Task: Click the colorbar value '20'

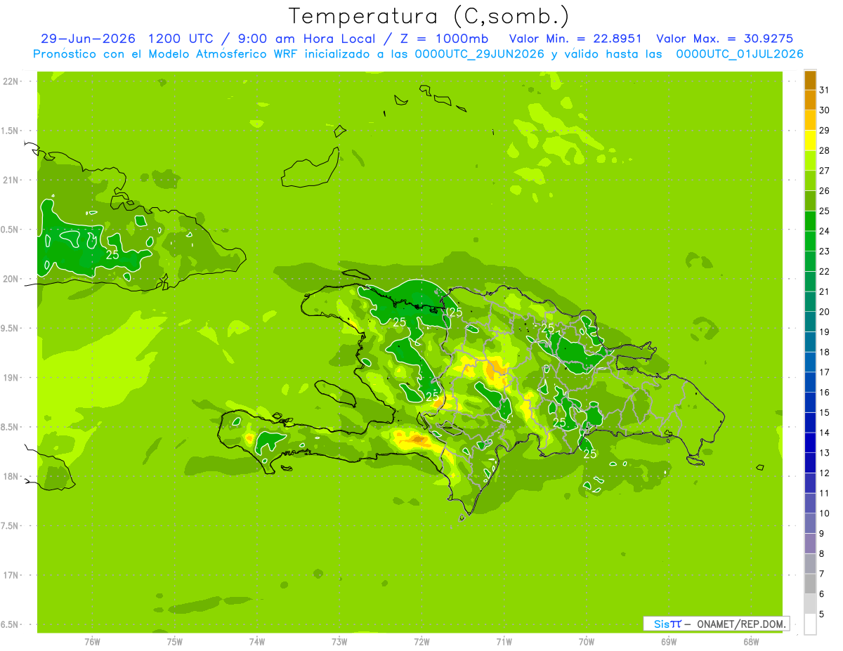Action: 825,312
